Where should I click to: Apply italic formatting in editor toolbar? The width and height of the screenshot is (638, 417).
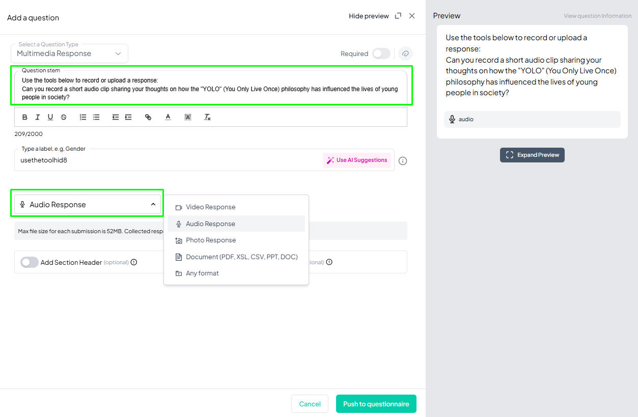click(x=38, y=117)
